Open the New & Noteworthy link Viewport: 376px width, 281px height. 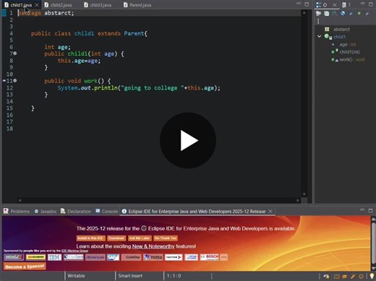[x=153, y=246]
